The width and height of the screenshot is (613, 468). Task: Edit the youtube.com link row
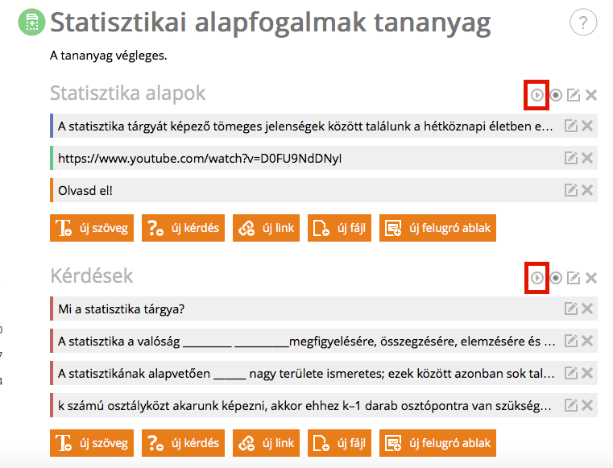(571, 158)
